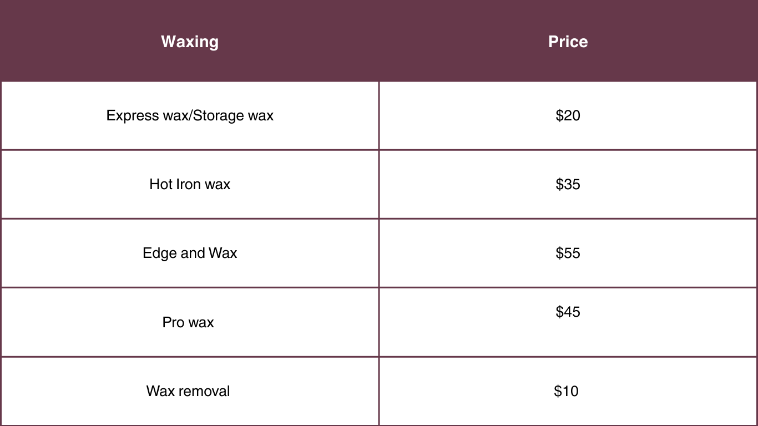This screenshot has height=426, width=758.
Task: Click the border between Hot Iron wax and Edge and Wax rows
Action: pos(190,219)
